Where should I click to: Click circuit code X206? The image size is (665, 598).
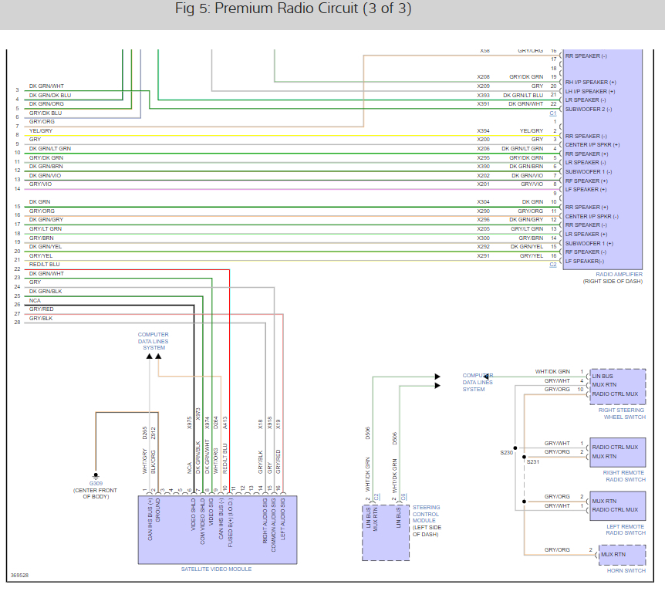click(x=483, y=148)
